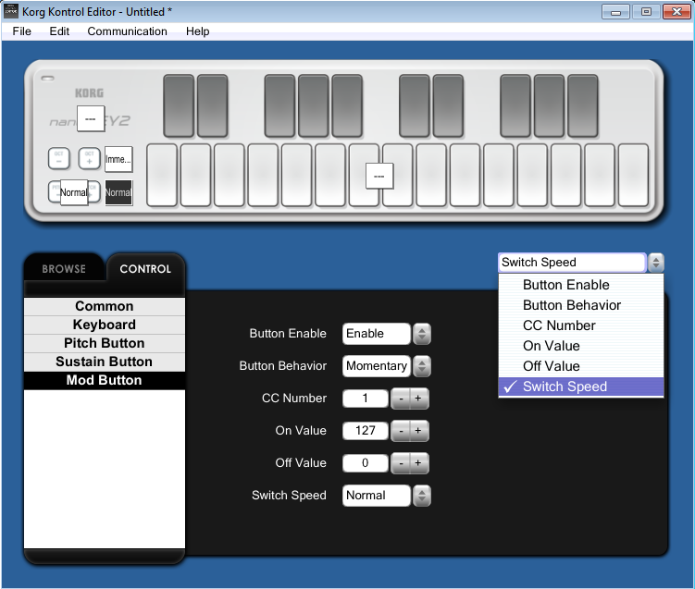Select Keyboard in the control list
The width and height of the screenshot is (695, 589).
(x=105, y=325)
